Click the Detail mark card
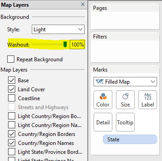The image size is (162, 161). click(103, 122)
